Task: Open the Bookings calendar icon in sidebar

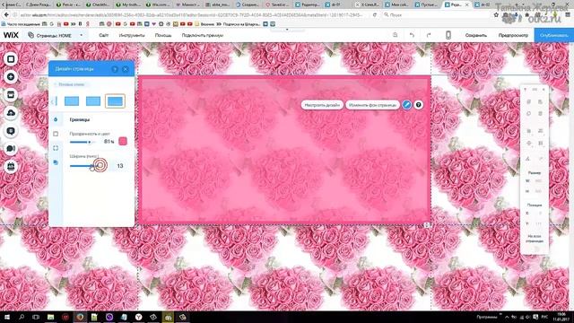Action: (x=11, y=166)
